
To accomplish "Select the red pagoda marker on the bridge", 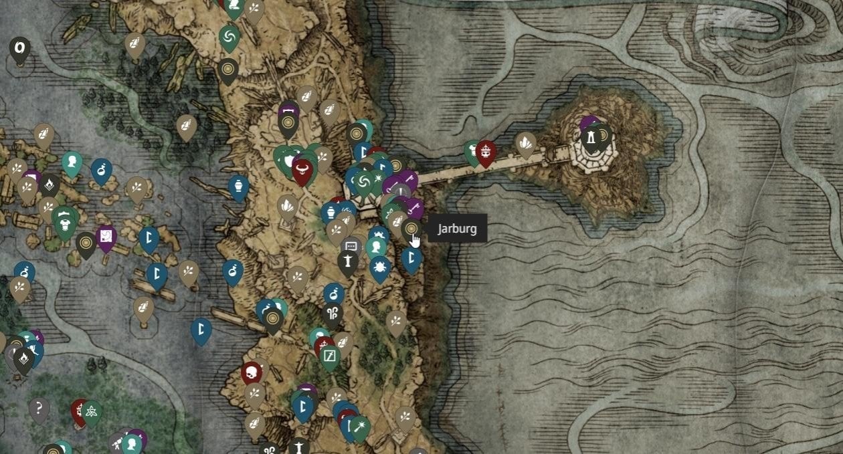I will pyautogui.click(x=486, y=152).
